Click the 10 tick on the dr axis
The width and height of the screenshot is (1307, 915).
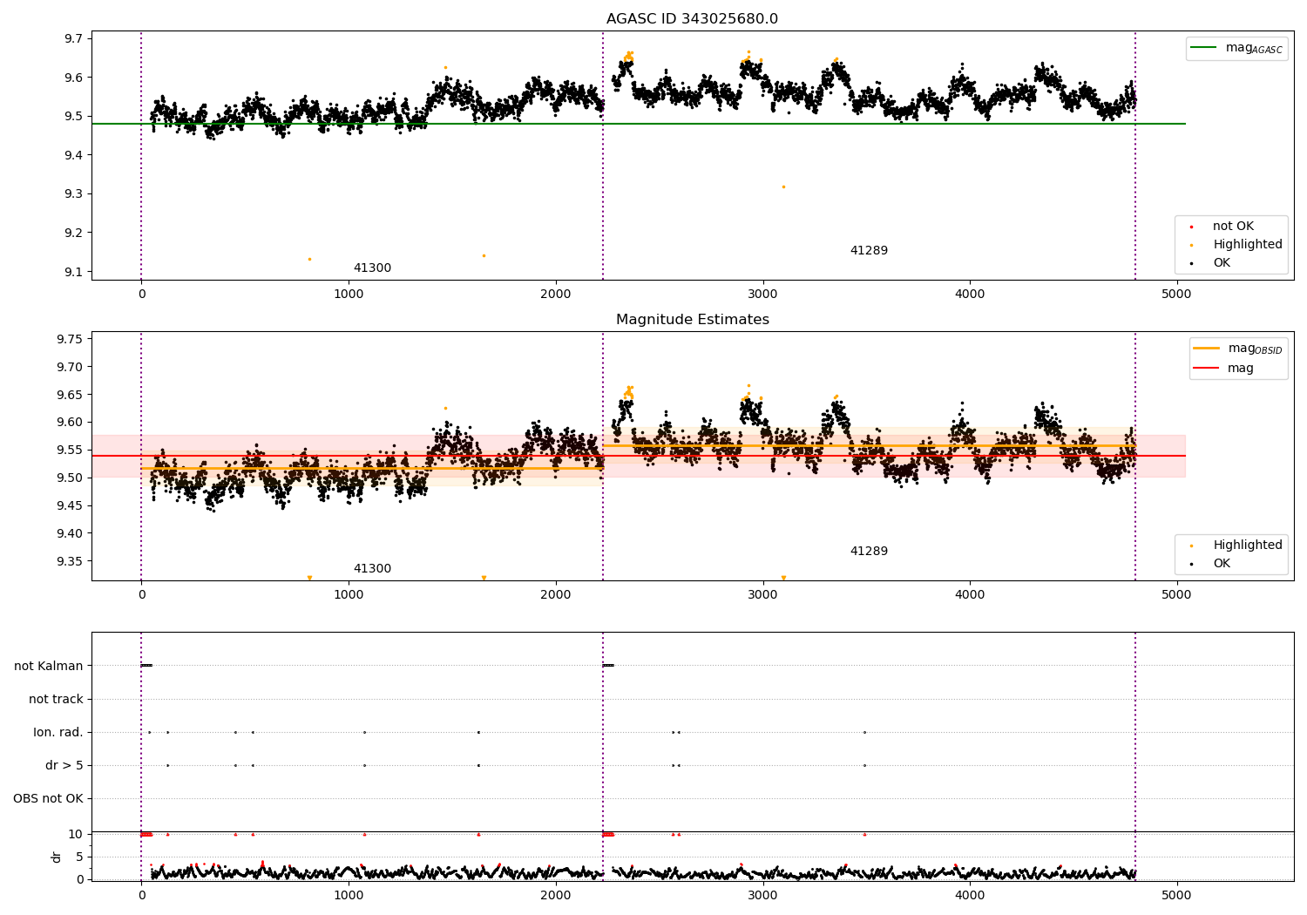[x=75, y=834]
